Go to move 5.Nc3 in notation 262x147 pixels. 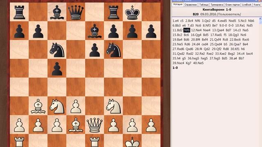(242, 21)
